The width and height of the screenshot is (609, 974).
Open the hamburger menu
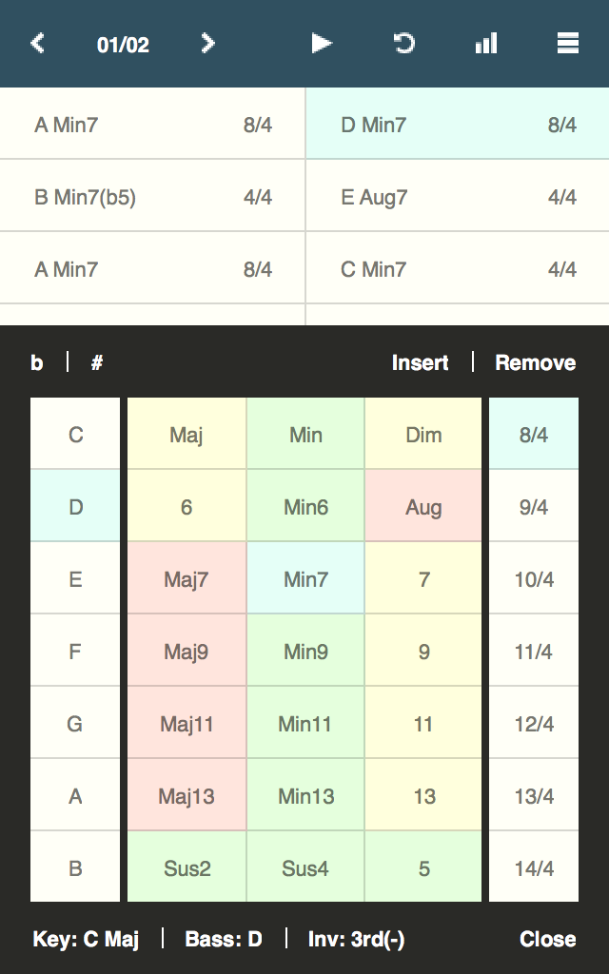(x=568, y=44)
